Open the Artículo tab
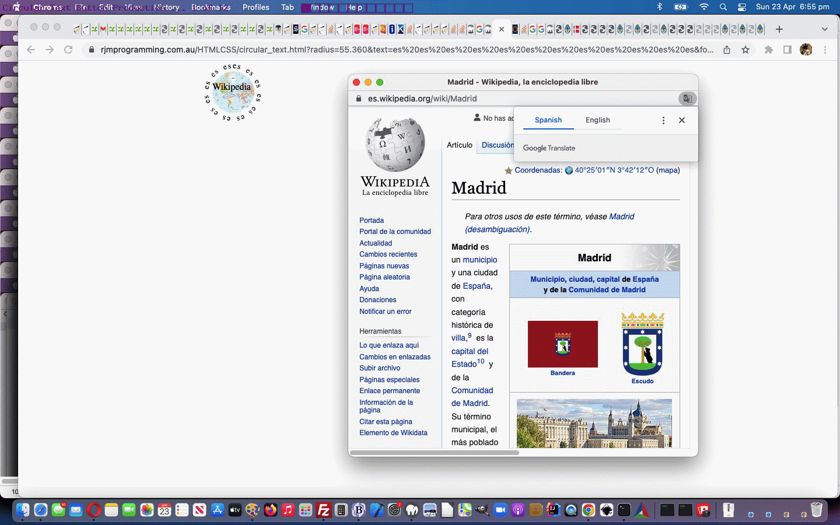This screenshot has width=840, height=525. [460, 145]
